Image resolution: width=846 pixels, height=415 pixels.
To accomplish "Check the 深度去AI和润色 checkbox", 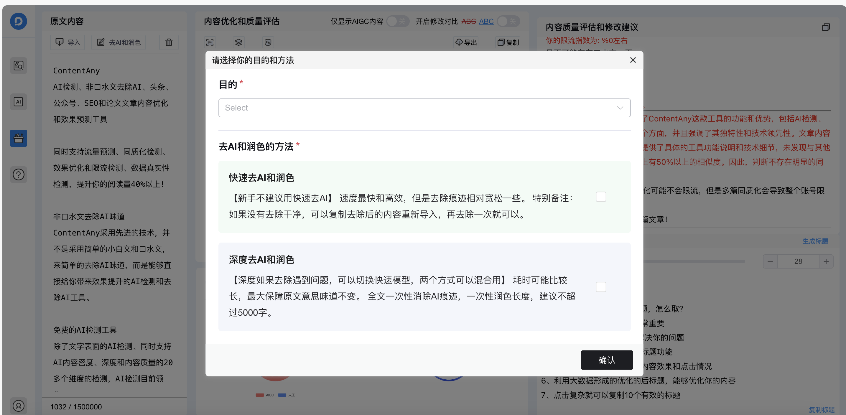I will pos(601,287).
